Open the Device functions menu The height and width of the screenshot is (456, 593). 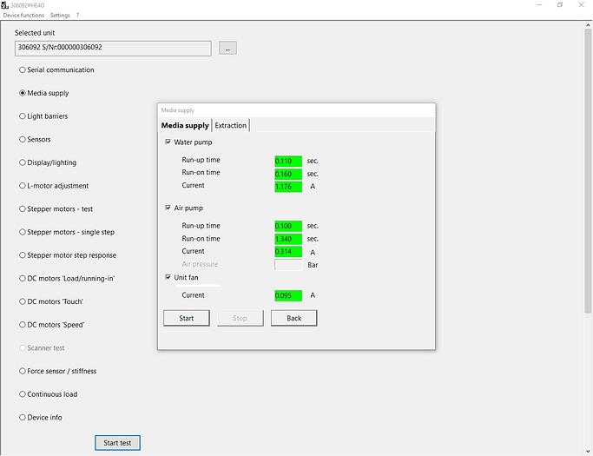(x=23, y=15)
